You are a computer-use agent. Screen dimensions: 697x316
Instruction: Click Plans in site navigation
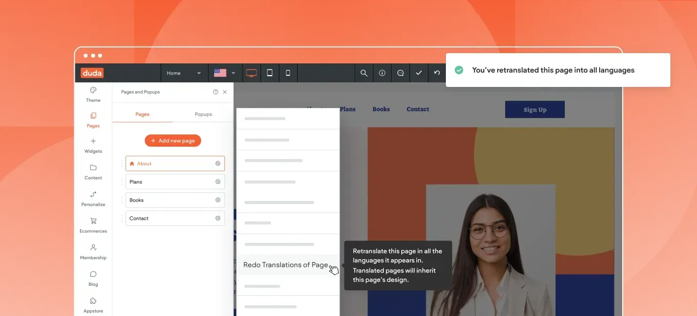pos(347,109)
